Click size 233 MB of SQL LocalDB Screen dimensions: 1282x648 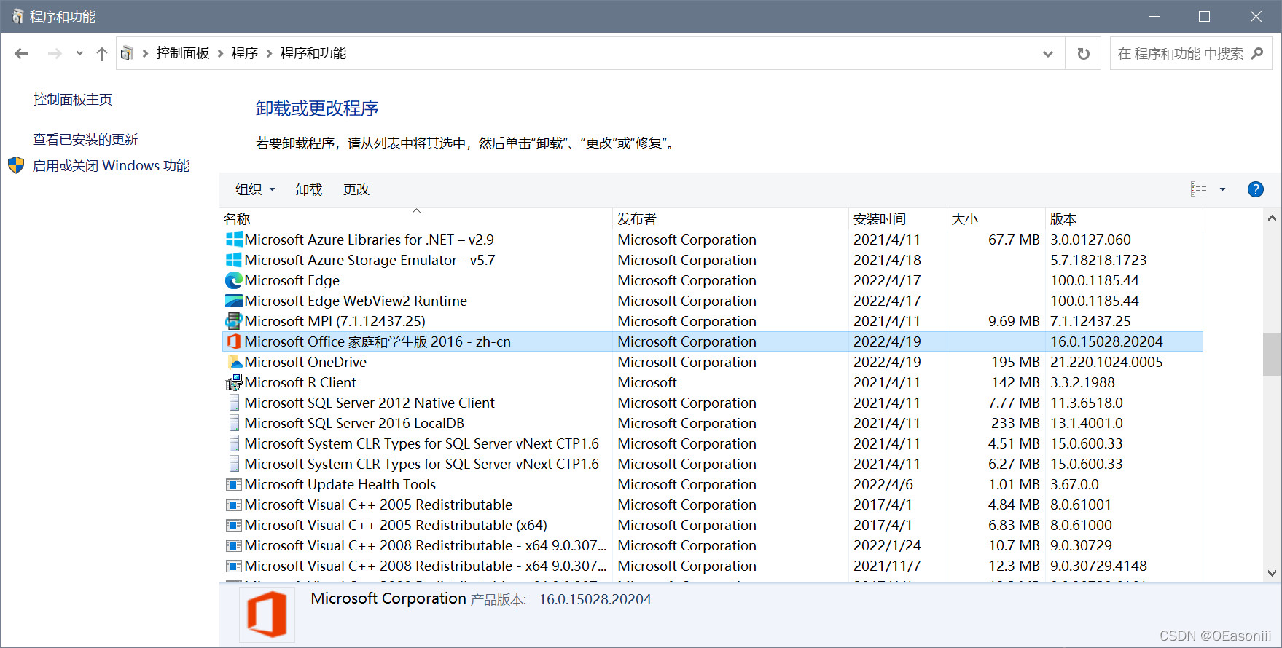pos(1015,423)
